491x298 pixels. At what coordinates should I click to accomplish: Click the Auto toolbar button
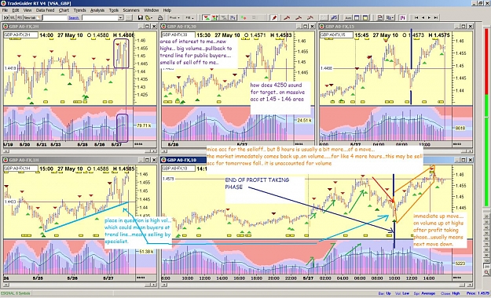pos(348,18)
